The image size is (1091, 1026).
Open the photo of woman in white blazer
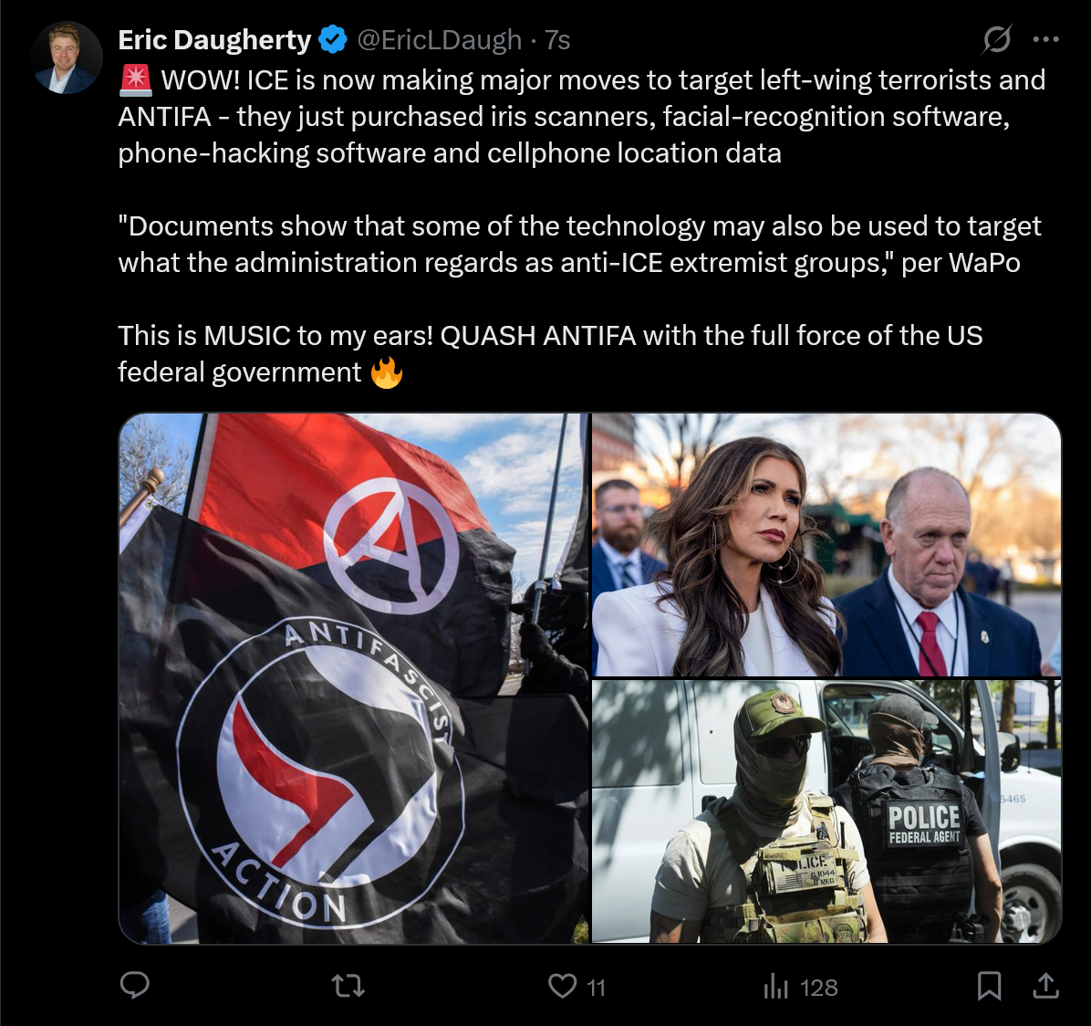click(x=826, y=544)
